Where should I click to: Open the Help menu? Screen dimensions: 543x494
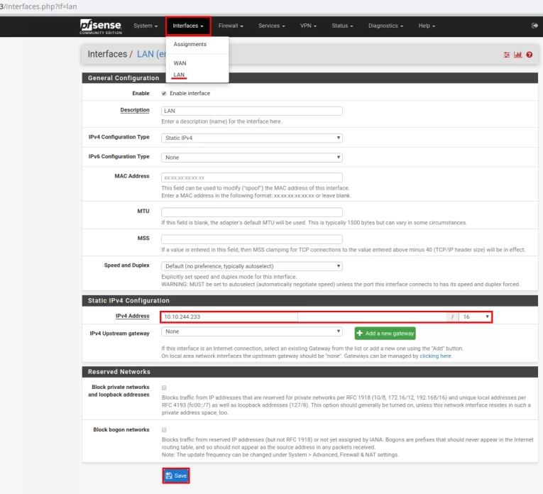coord(427,26)
